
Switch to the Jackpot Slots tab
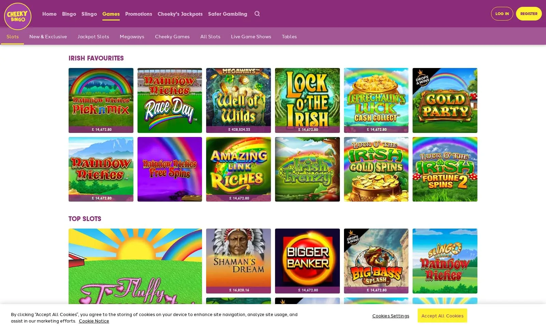tap(93, 37)
